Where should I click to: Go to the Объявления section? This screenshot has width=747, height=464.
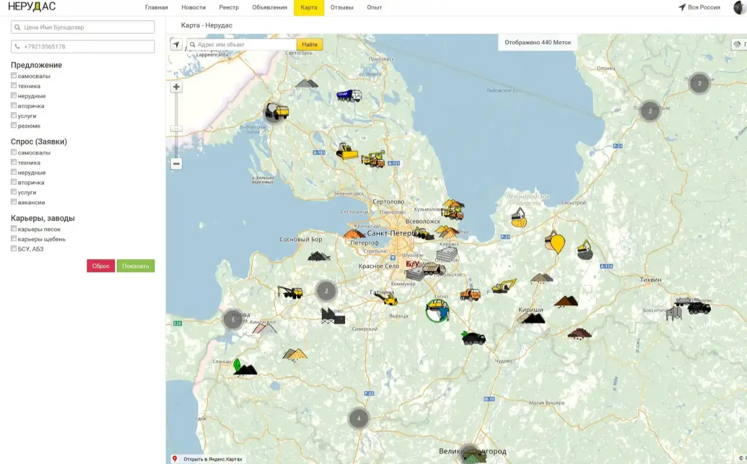269,7
